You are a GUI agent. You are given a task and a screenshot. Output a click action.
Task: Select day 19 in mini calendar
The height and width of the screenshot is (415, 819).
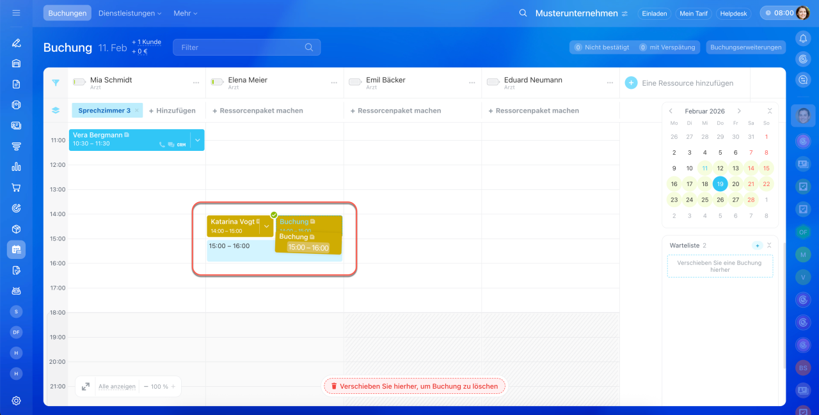pyautogui.click(x=720, y=184)
